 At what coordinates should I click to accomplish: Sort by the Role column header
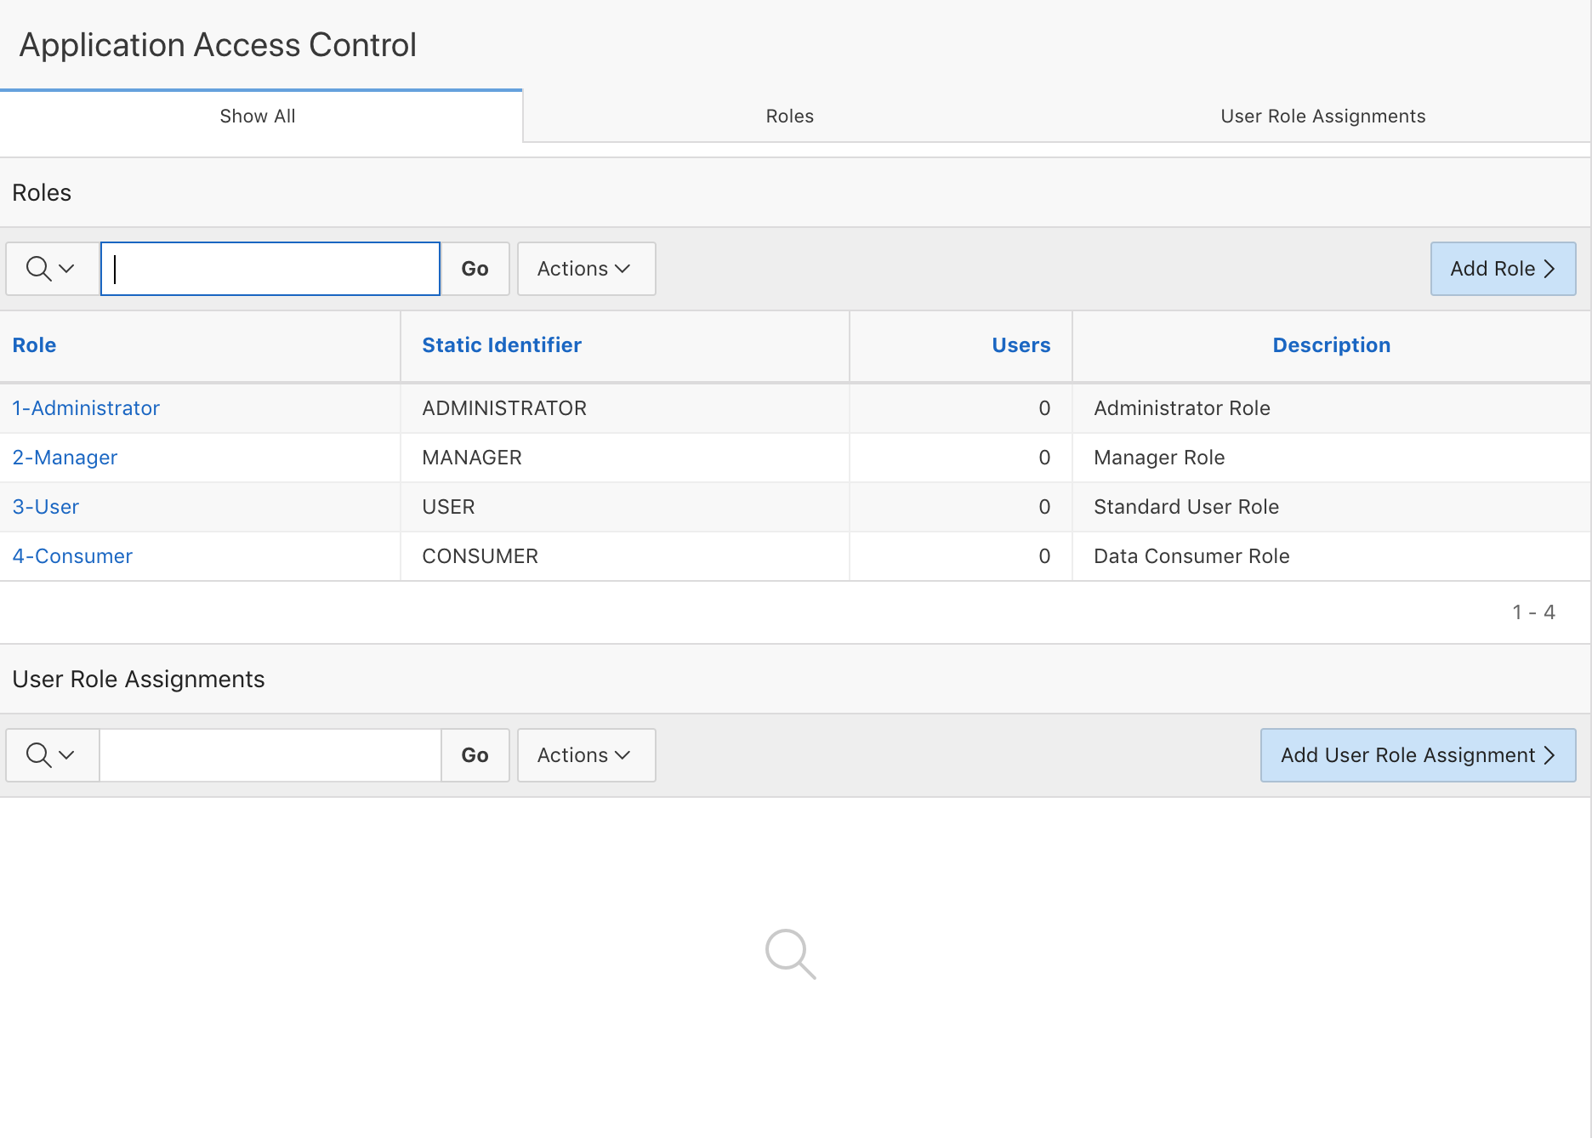click(x=34, y=345)
